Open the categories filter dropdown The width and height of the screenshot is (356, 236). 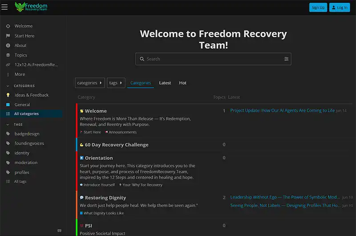click(89, 83)
